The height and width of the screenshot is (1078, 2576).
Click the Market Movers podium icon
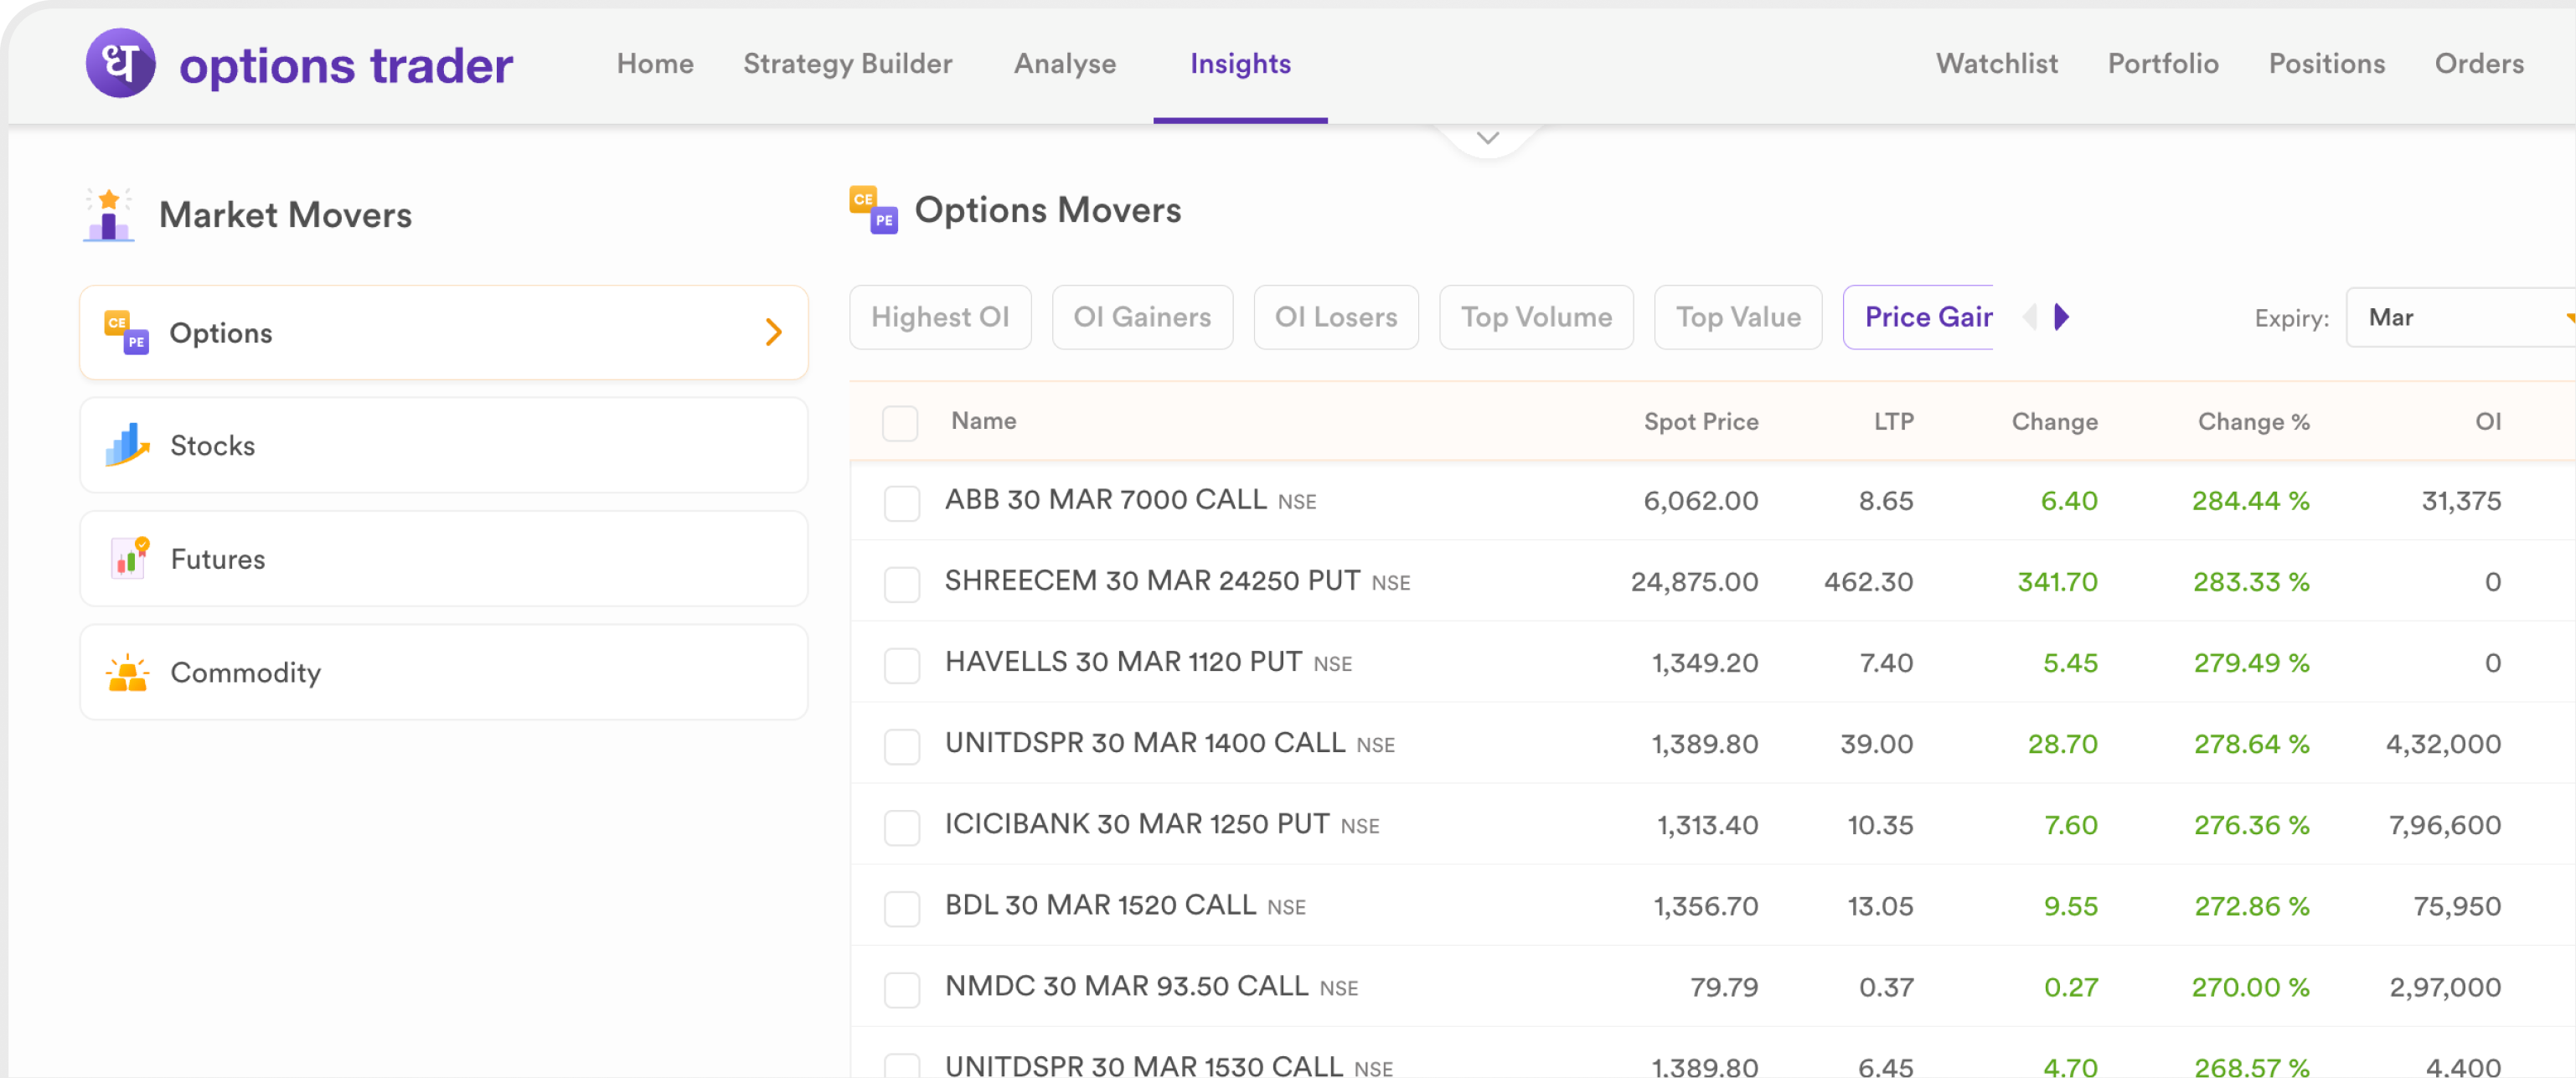tap(108, 215)
